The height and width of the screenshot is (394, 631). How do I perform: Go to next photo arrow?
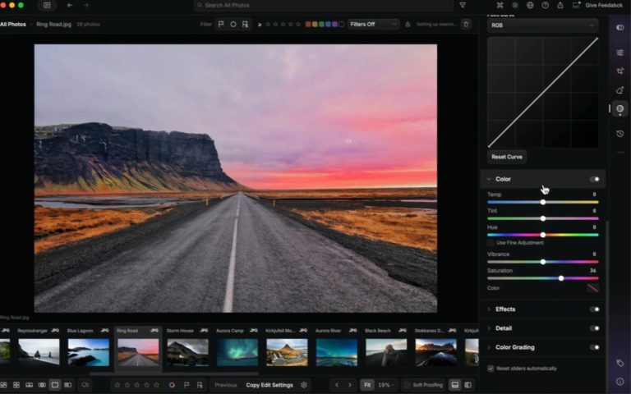click(x=350, y=385)
